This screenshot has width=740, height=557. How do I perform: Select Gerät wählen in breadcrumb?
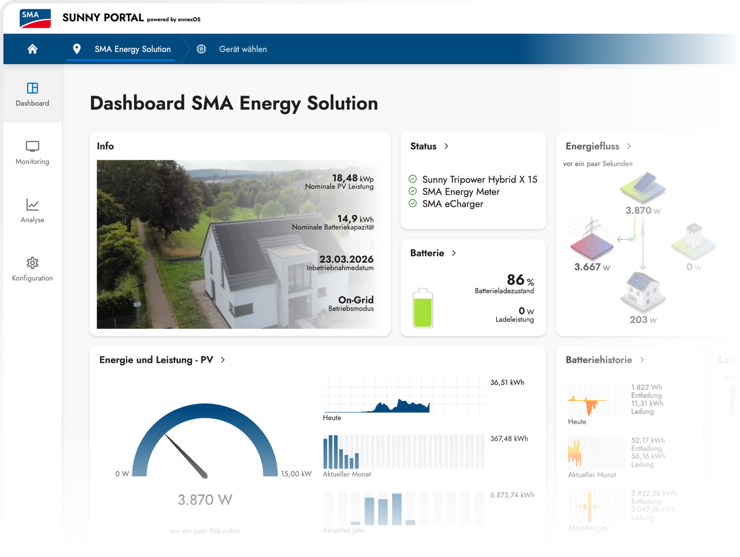pos(243,49)
